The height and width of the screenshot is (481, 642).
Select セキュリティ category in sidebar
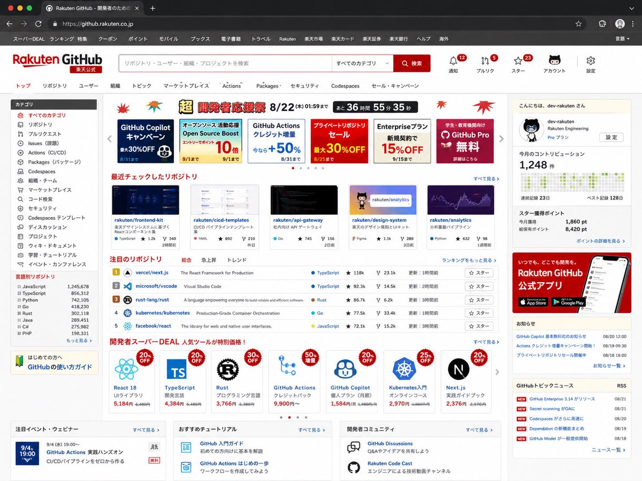[x=37, y=208]
